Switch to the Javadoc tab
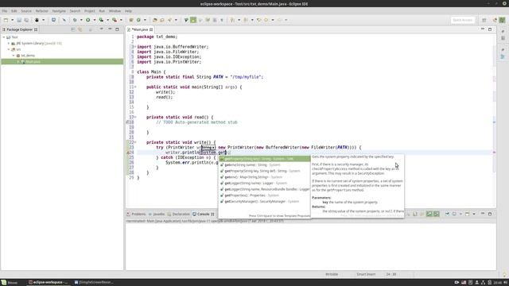The image size is (509, 286). coord(157,214)
